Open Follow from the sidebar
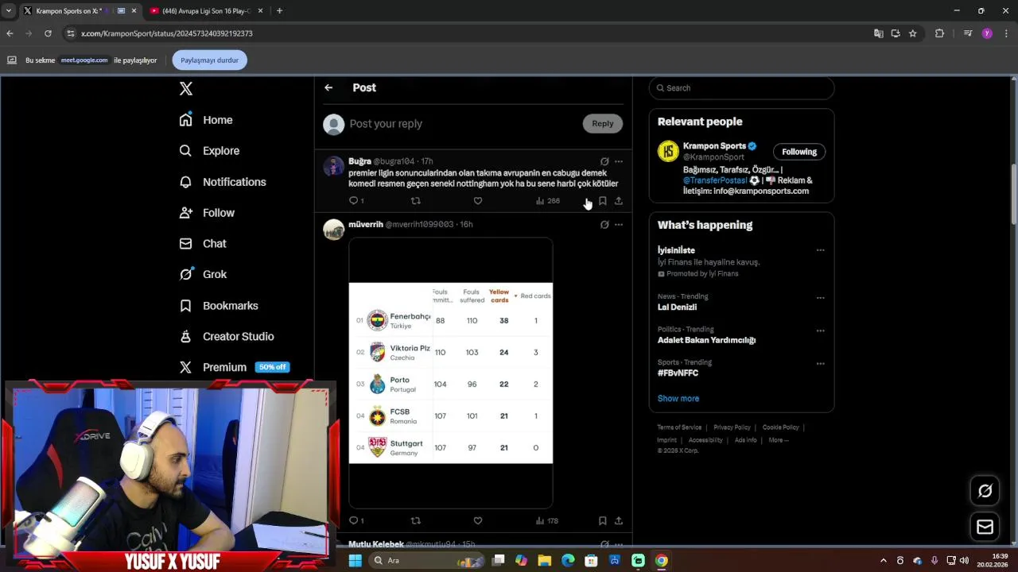 click(208, 213)
